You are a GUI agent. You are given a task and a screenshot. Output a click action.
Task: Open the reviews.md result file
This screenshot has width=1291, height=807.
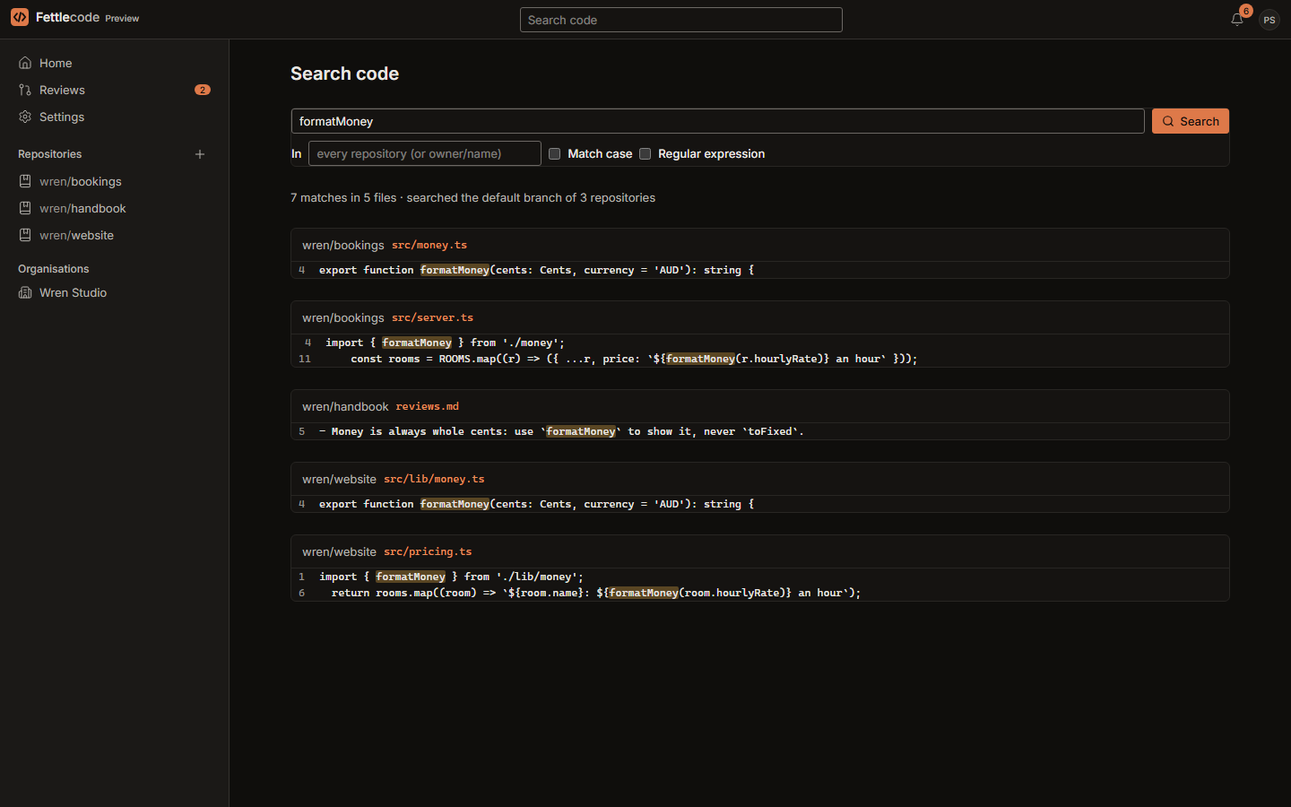tap(427, 406)
